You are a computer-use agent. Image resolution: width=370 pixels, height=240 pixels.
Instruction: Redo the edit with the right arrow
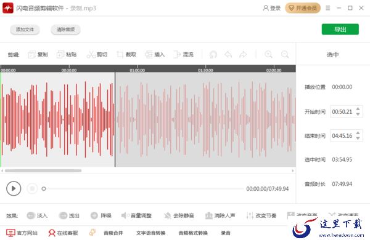[x=243, y=54]
